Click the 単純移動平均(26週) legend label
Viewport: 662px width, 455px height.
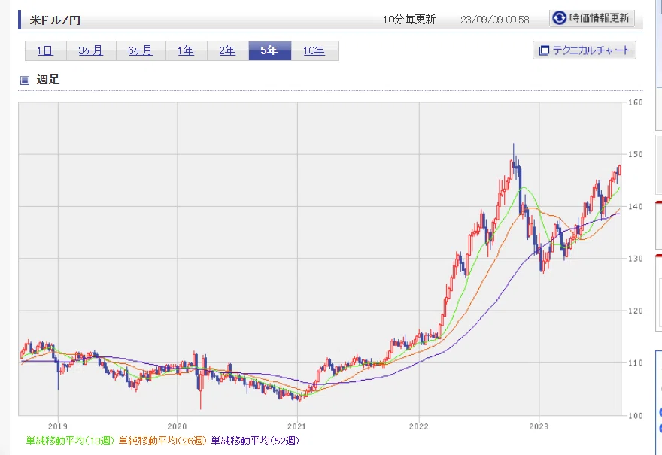click(x=162, y=441)
